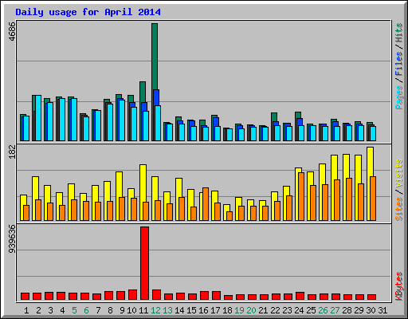Viewport: 408px width, 319px height.
Task: Select the yellow visits bar for day 27
Action: click(x=334, y=167)
